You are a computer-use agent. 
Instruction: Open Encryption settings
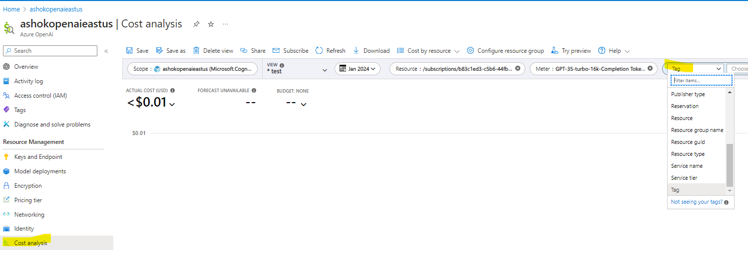(28, 186)
